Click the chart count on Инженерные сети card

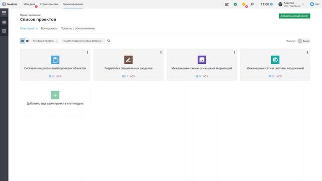(x=279, y=76)
